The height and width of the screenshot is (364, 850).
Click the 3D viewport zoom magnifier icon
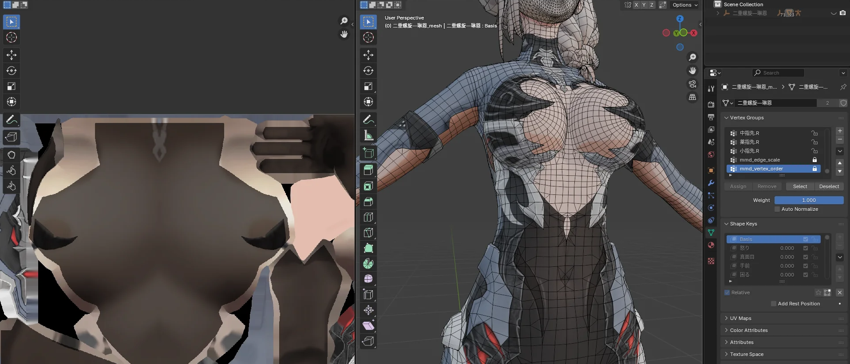coord(692,57)
